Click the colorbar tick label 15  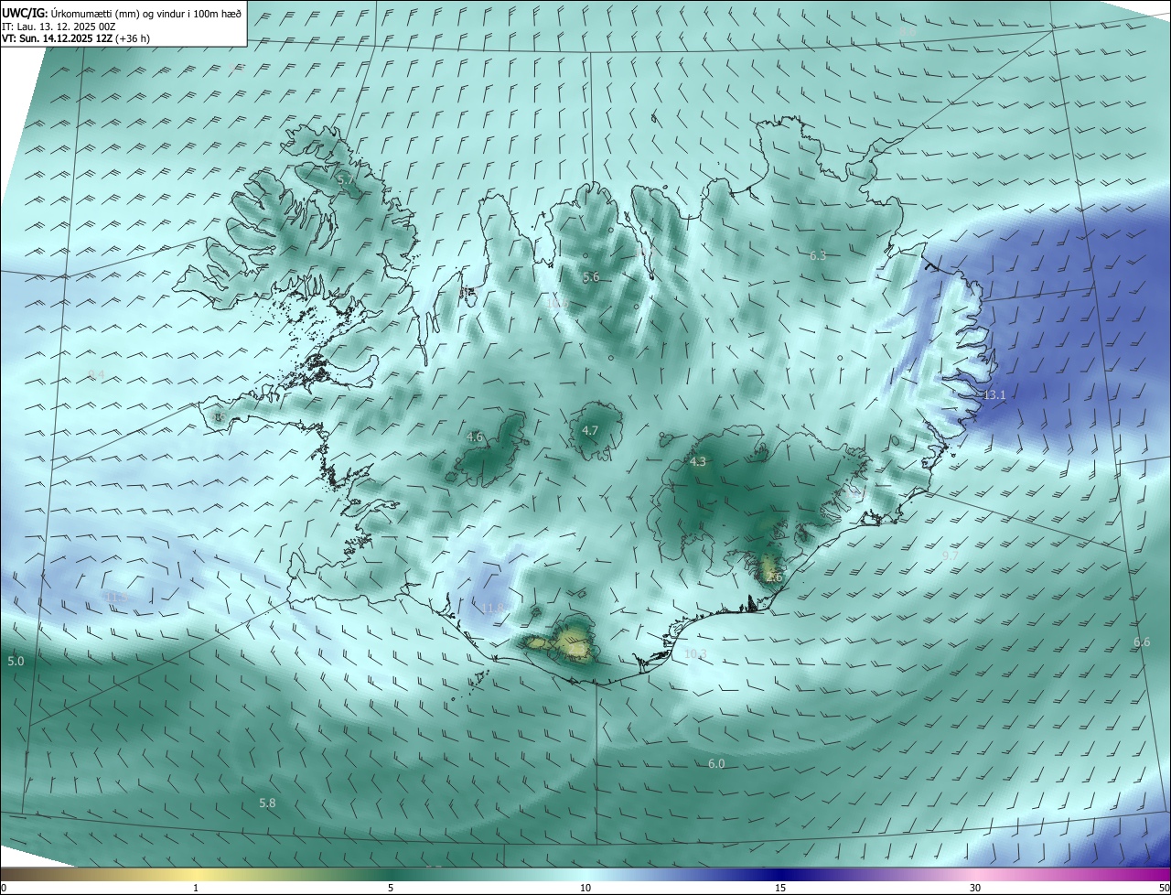[x=780, y=889]
